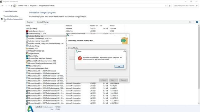Select A360 Desktop in the list
Screen dimensions: 200x112
pyautogui.click(x=32, y=29)
